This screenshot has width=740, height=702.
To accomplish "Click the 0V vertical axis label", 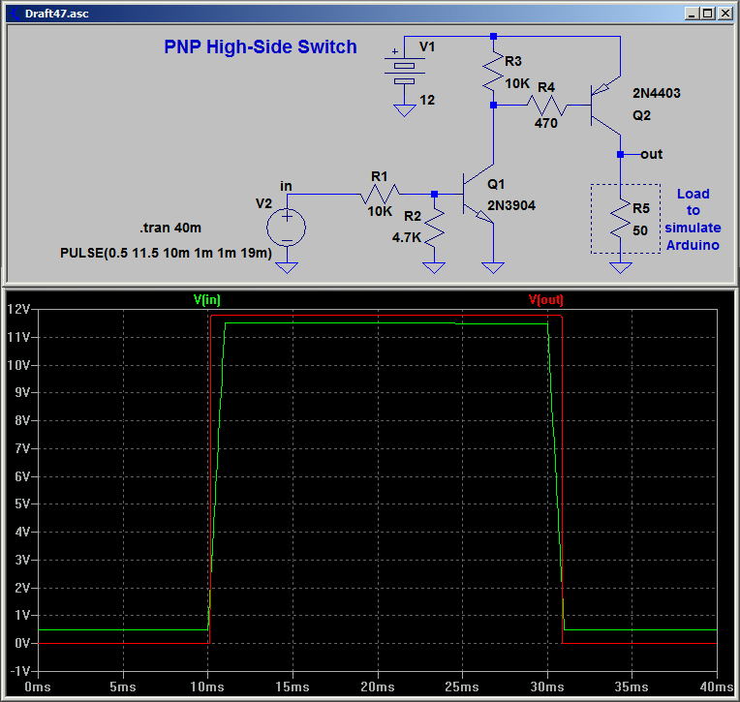I will tap(22, 643).
